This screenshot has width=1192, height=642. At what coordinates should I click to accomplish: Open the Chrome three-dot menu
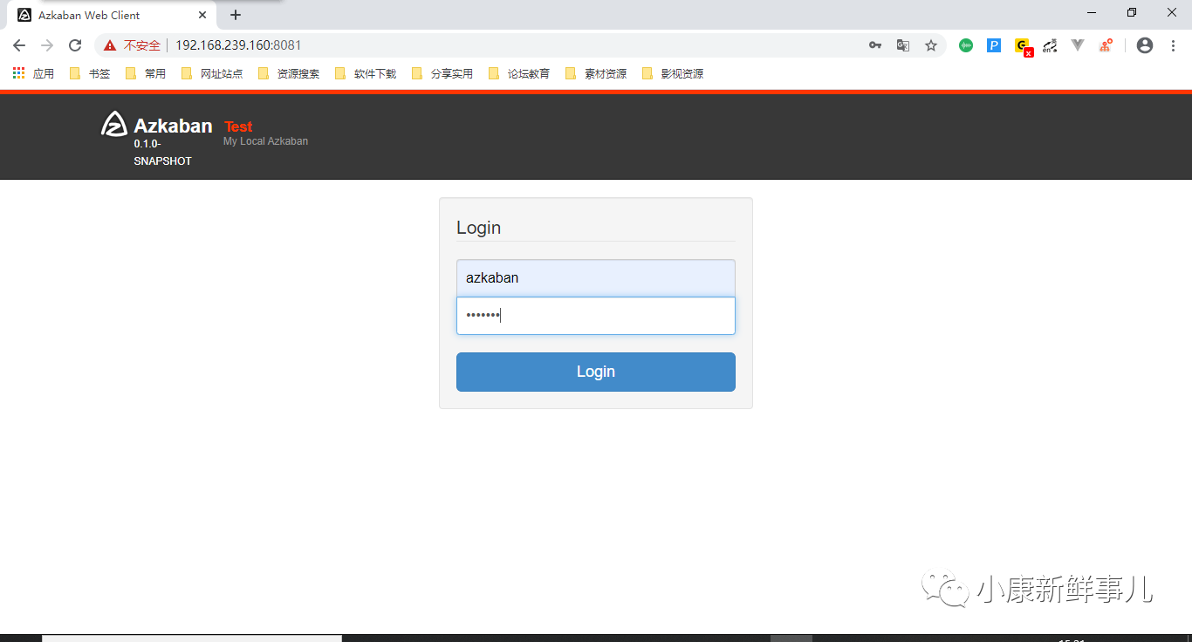[1173, 45]
